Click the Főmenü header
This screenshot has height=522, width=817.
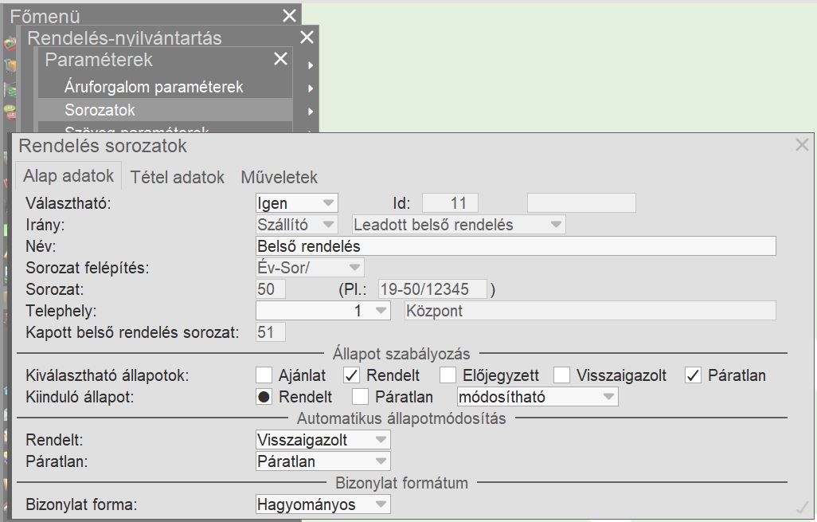point(45,16)
